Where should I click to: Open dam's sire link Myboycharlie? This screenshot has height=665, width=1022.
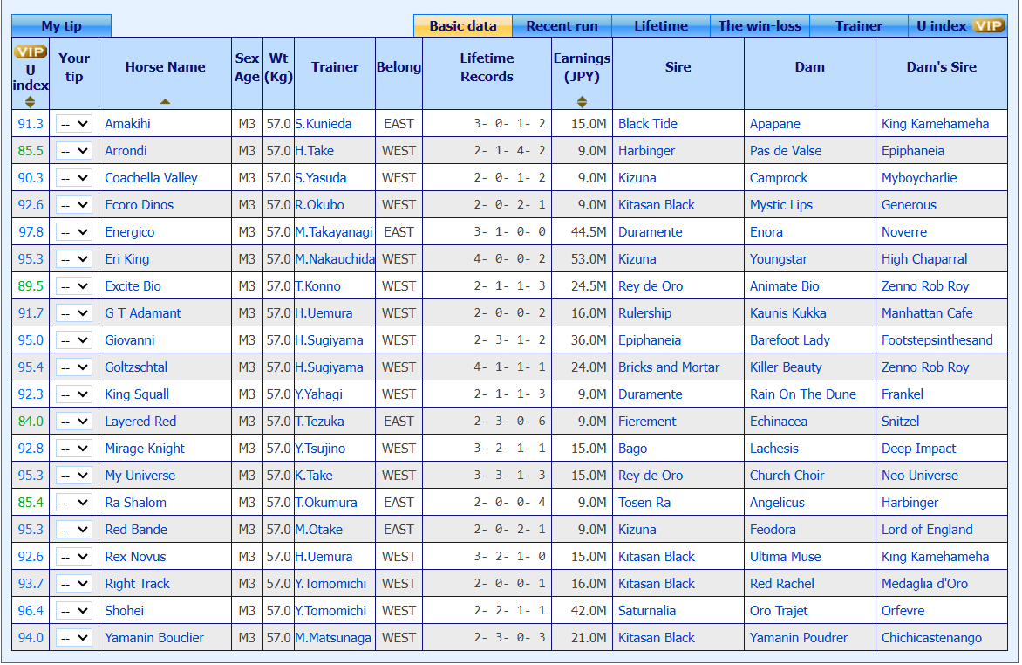pyautogui.click(x=919, y=178)
